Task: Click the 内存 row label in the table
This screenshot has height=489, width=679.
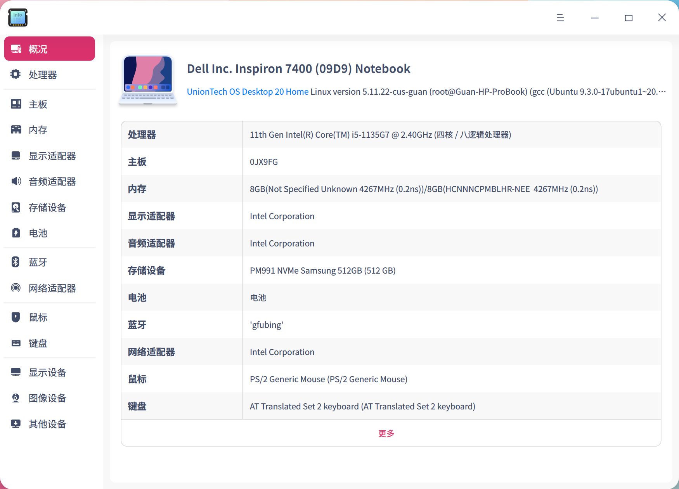Action: pos(137,189)
